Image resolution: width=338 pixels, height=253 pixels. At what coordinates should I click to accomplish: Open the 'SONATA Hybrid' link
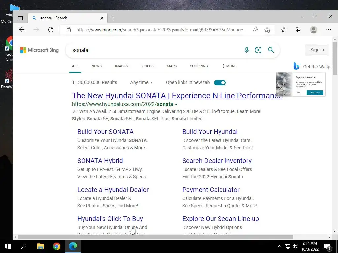pyautogui.click(x=100, y=161)
